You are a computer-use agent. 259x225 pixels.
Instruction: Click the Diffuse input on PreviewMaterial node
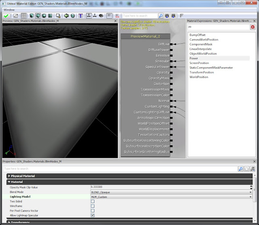click(172, 44)
